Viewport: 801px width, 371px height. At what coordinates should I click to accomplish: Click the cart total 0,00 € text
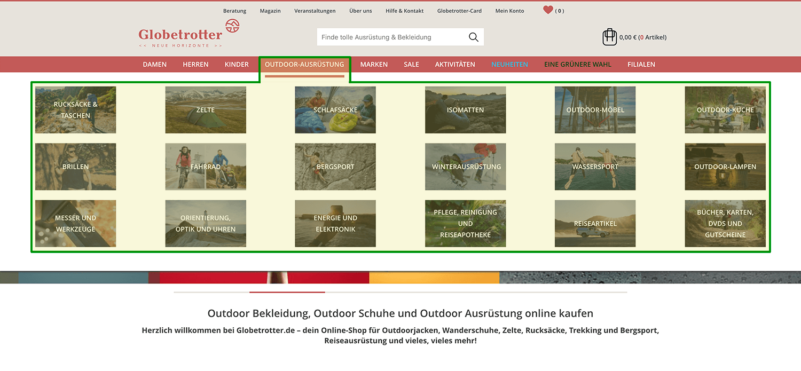(x=628, y=37)
